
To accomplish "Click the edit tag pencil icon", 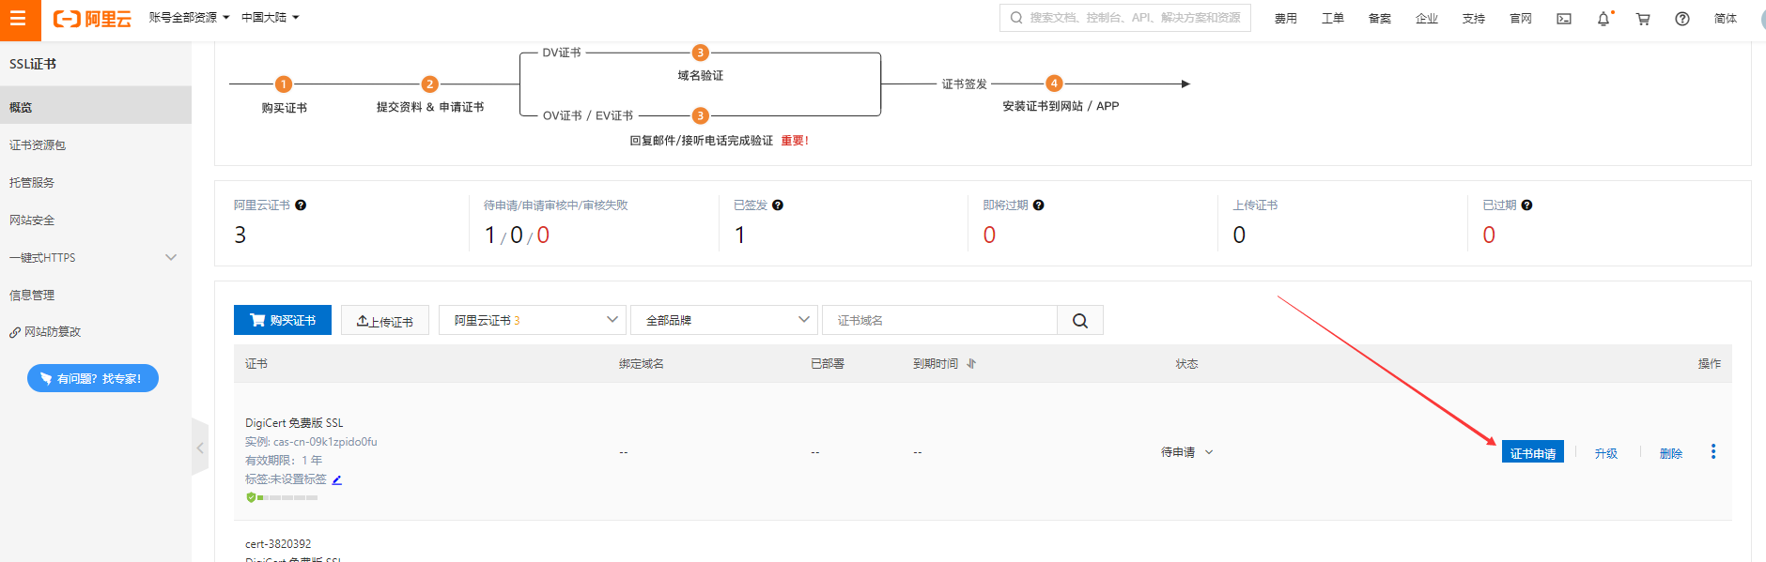I will (x=337, y=479).
